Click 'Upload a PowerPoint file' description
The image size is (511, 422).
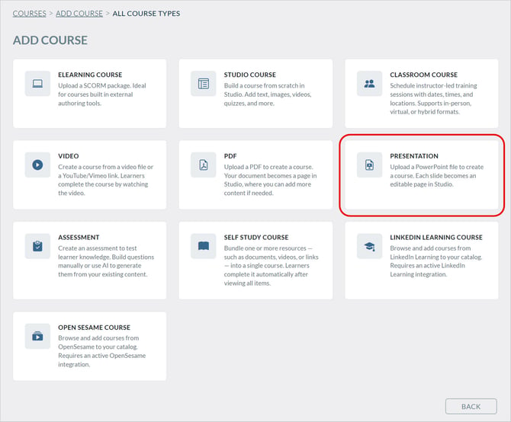(437, 176)
